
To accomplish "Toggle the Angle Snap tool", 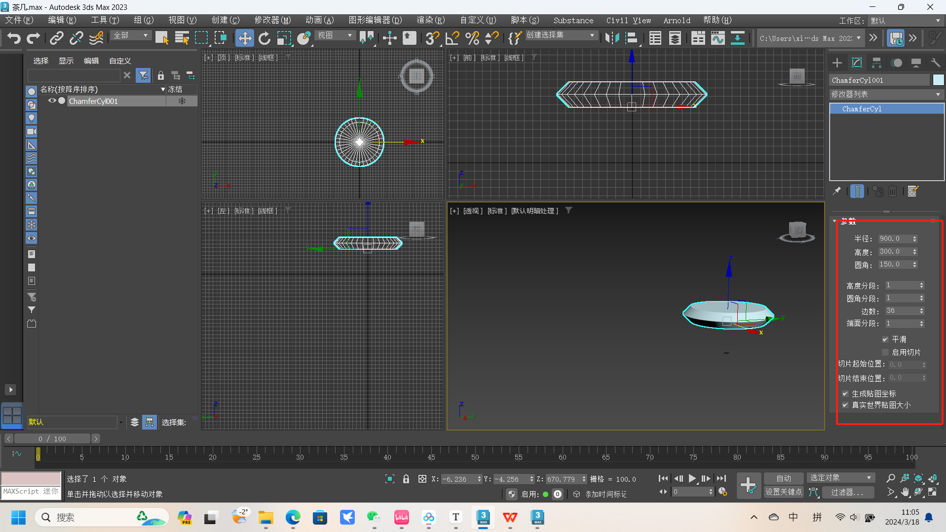I will pos(452,38).
